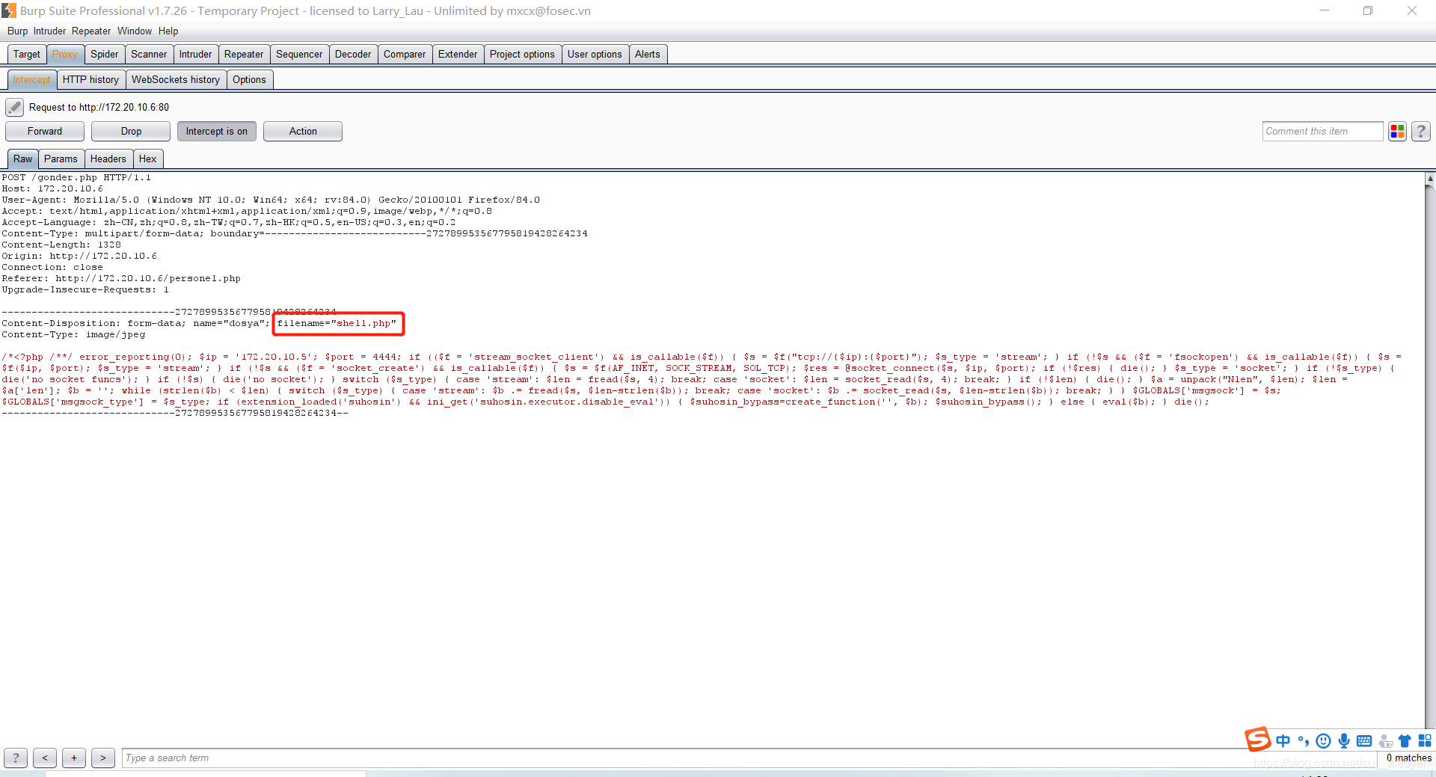Click the '0 matches' label
The width and height of the screenshot is (1436, 777).
1408,758
